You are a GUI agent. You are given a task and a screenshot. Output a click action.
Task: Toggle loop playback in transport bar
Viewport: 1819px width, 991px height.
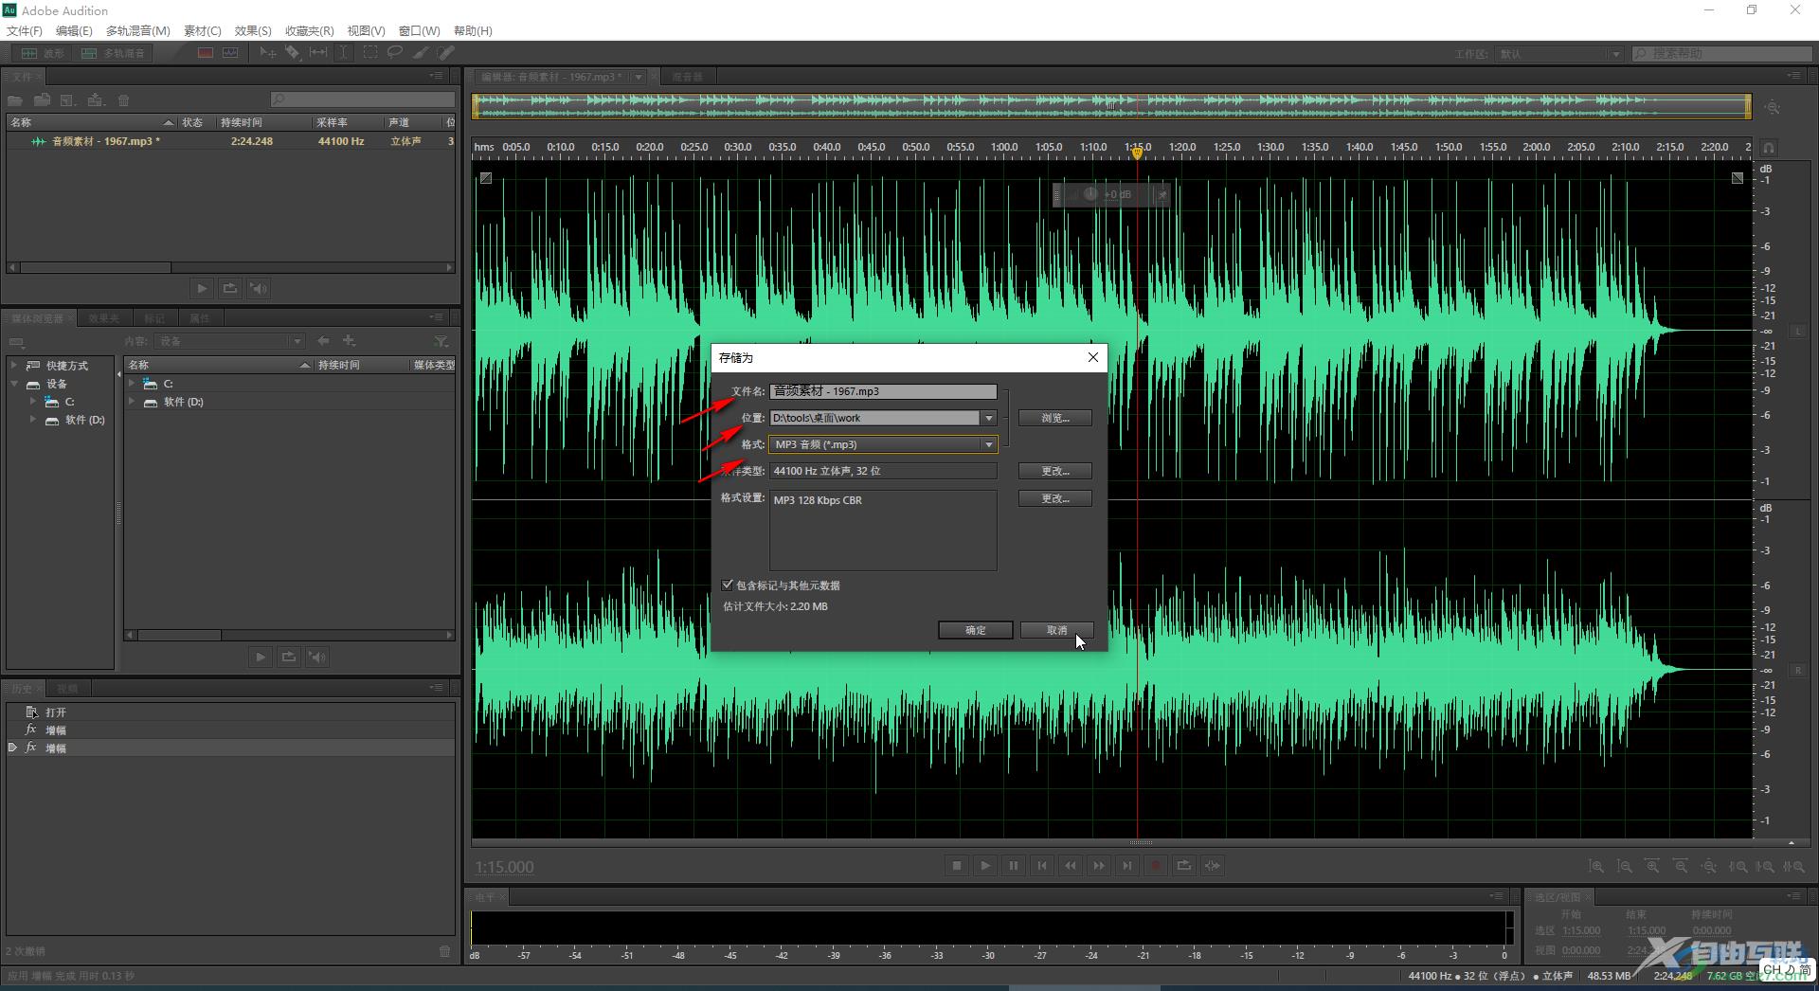1184,866
